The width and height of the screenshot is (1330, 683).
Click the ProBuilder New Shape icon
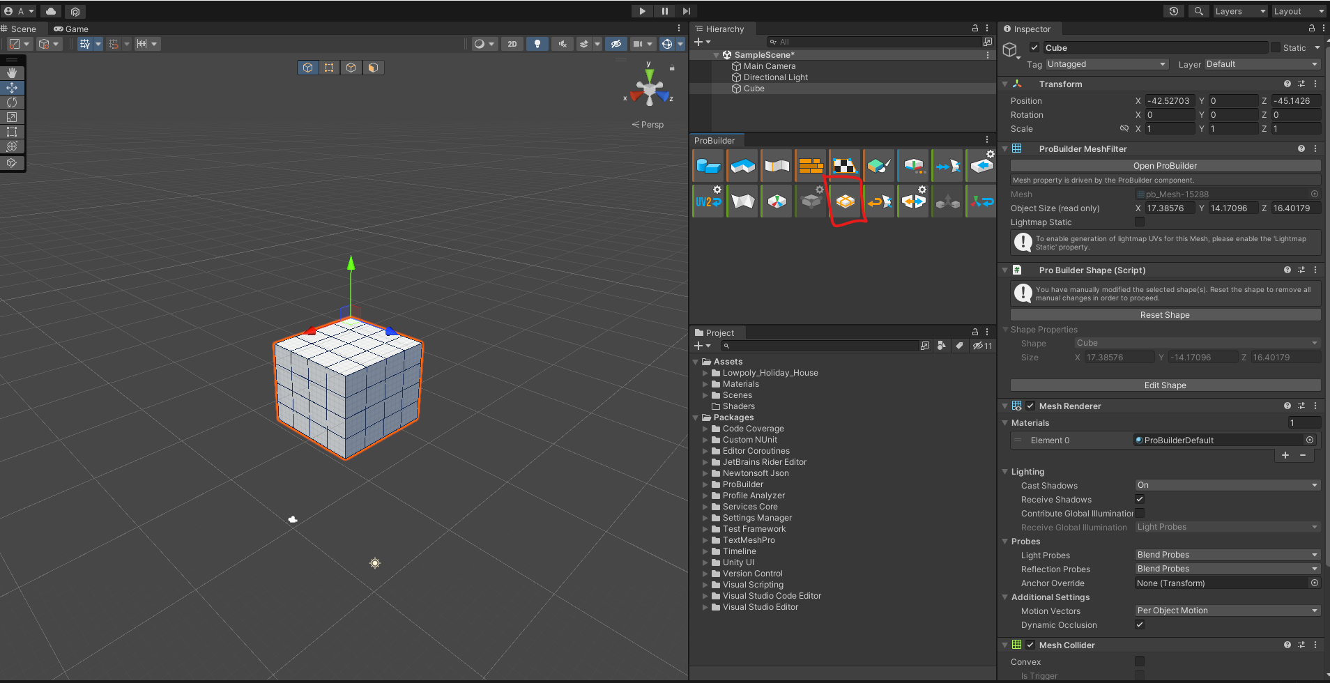click(708, 166)
